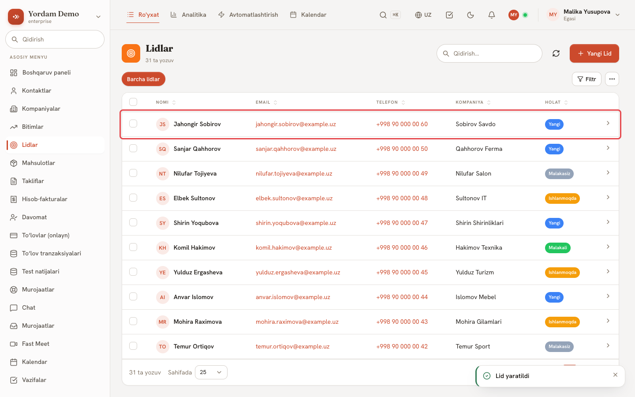Open Temur Ortiqov row chevron
Viewport: 635px width, 397px height.
pyautogui.click(x=608, y=345)
